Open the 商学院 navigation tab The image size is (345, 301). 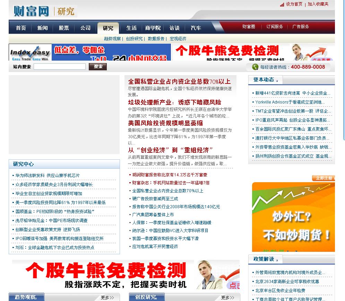click(153, 28)
